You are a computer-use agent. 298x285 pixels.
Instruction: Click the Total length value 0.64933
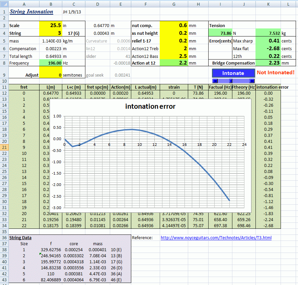51,56
